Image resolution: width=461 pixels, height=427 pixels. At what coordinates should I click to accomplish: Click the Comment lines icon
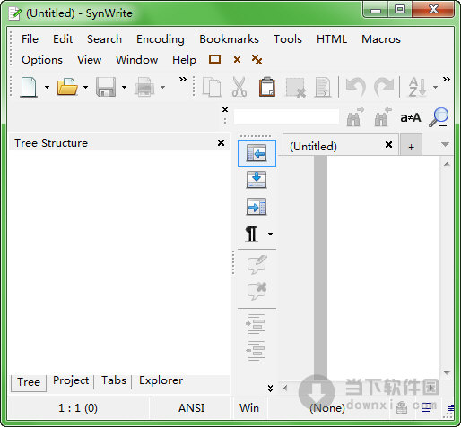257,264
